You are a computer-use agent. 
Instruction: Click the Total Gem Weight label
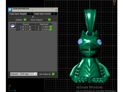point(18,14)
